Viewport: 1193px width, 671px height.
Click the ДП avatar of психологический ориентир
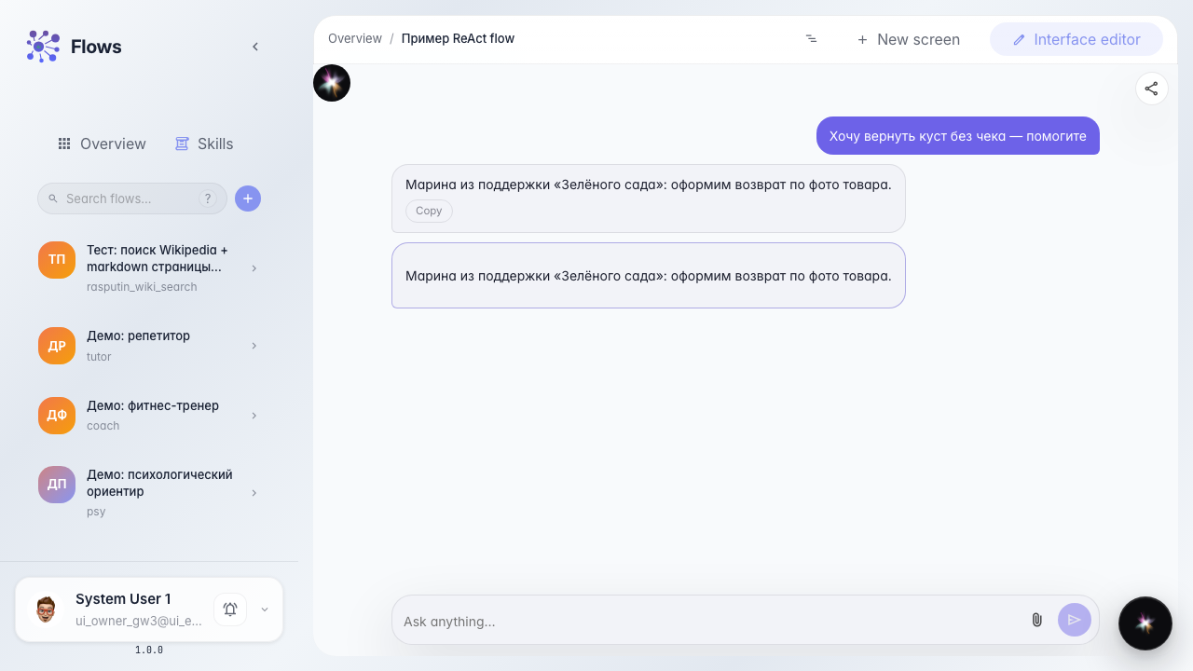pyautogui.click(x=57, y=485)
